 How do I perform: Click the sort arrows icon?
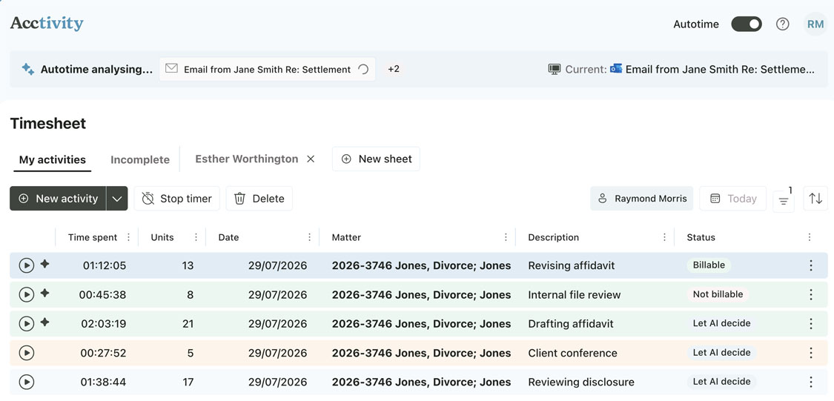(x=815, y=199)
